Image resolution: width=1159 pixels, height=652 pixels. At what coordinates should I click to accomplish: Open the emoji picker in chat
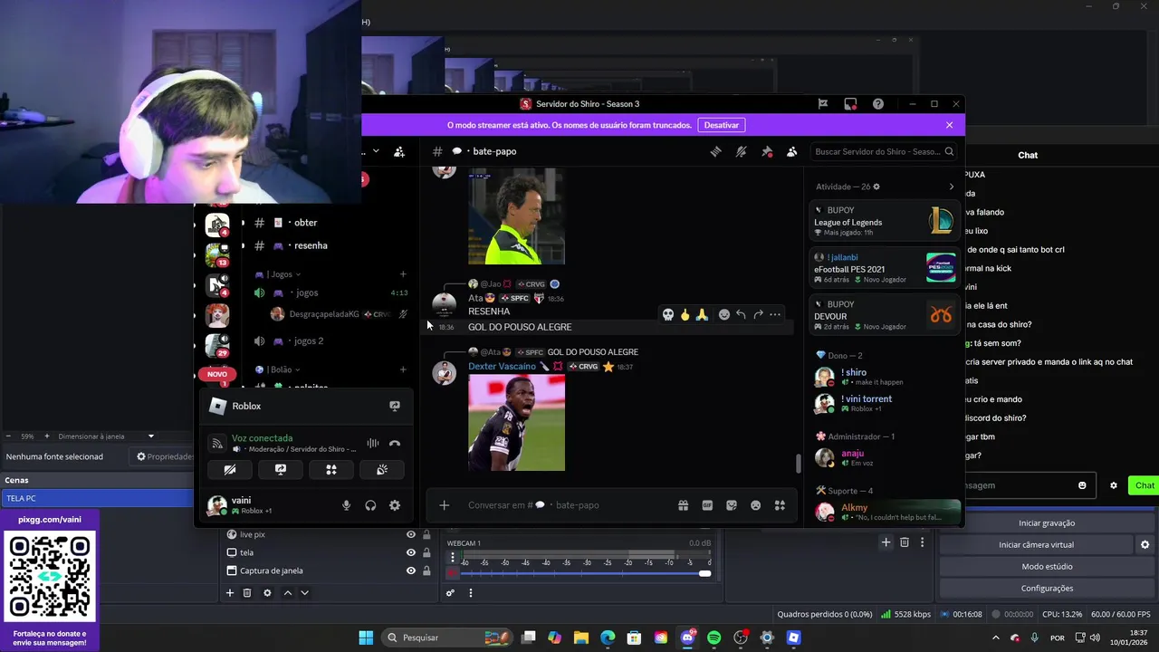point(756,505)
